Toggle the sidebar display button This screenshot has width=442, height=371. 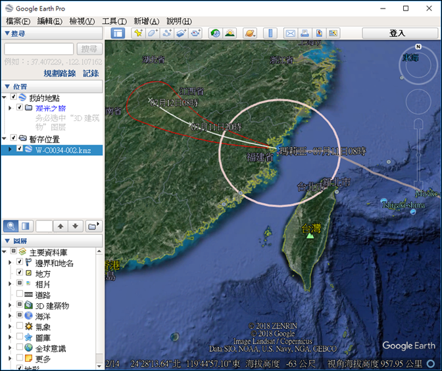118,34
